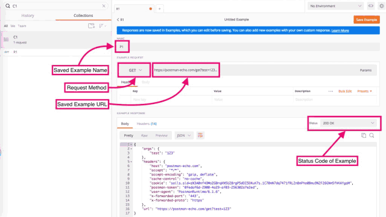Toggle line wrap icon in response body
This screenshot has width=386, height=217.
(200, 135)
